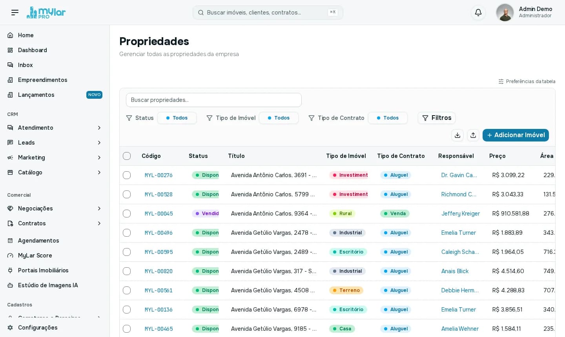Click the Home icon in sidebar
565x337 pixels.
pyautogui.click(x=10, y=35)
